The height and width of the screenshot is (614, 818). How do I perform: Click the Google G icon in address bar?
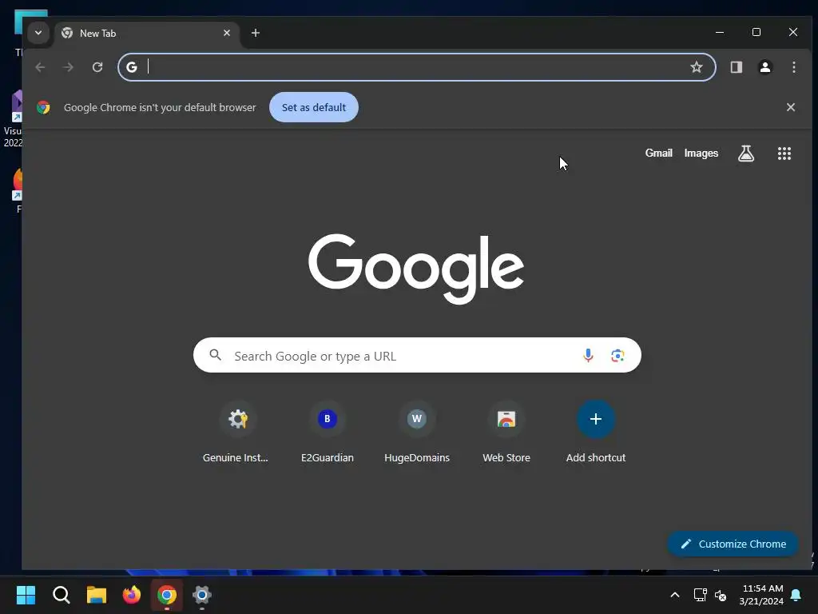tap(132, 67)
